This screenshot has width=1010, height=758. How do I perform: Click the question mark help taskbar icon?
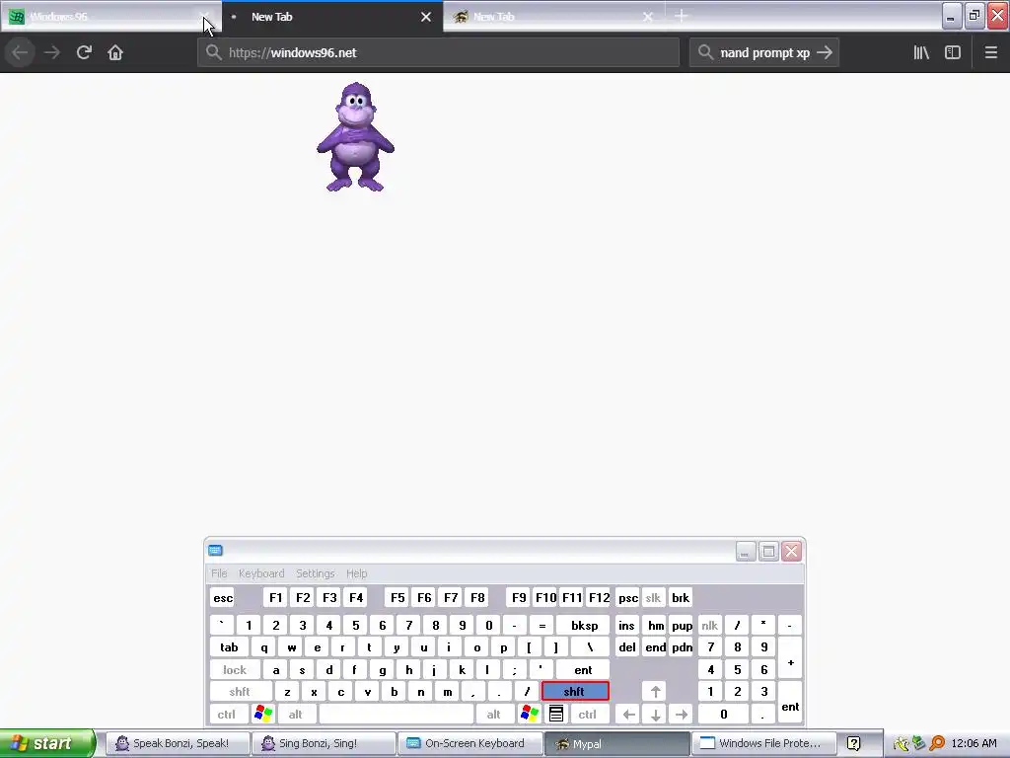(853, 744)
